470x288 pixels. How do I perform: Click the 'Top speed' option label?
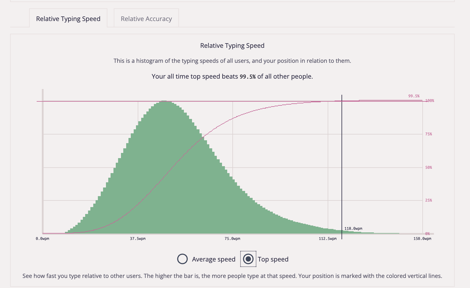point(273,259)
